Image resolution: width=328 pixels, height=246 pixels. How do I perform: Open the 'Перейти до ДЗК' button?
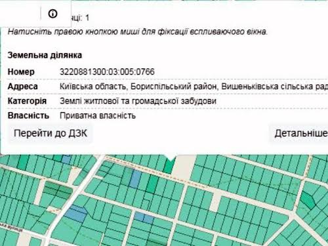[51, 133]
